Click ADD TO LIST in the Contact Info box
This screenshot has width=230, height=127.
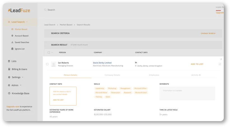(x=58, y=100)
